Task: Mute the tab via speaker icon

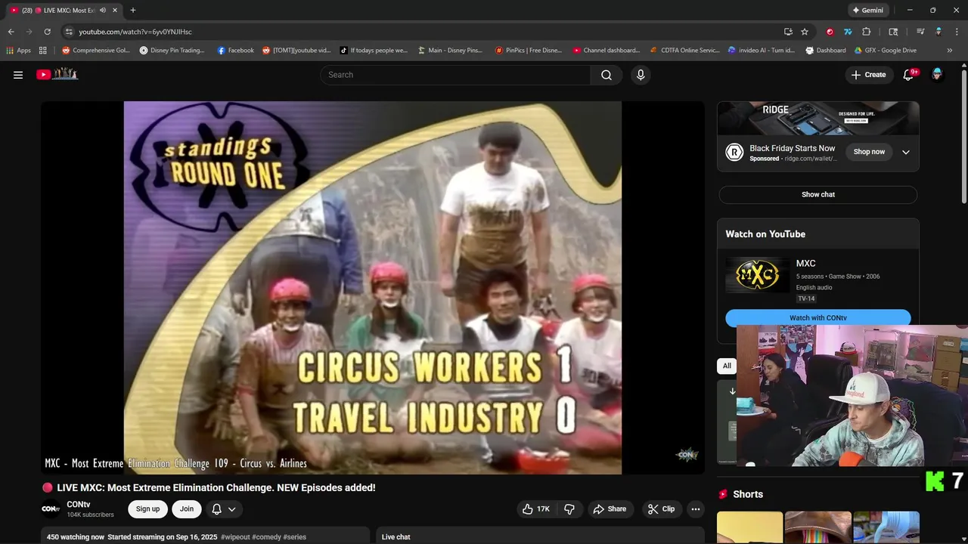Action: point(103,11)
